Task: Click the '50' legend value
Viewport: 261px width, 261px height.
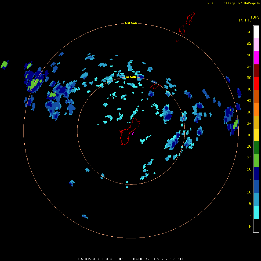Action: 249,78
